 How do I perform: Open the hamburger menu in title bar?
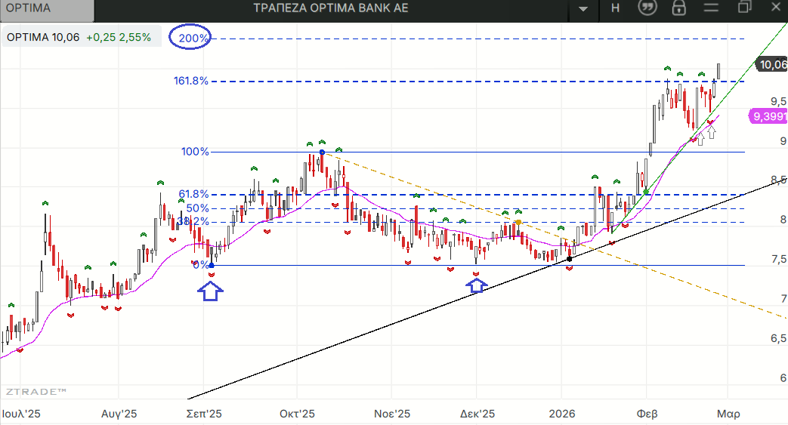coord(711,8)
